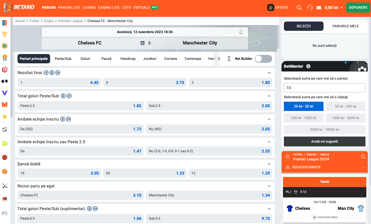Collapse Total goluri Peste/Sub (suplimentar) market

click(269, 209)
